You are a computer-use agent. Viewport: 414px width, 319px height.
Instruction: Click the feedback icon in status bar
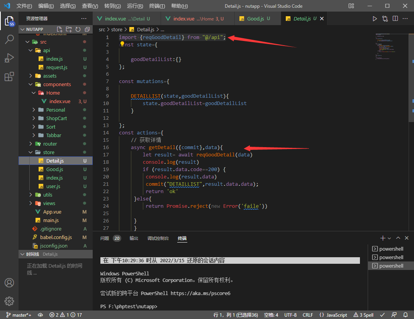click(394, 315)
